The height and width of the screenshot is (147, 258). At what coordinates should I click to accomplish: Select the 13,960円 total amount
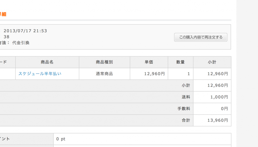coord(218,120)
